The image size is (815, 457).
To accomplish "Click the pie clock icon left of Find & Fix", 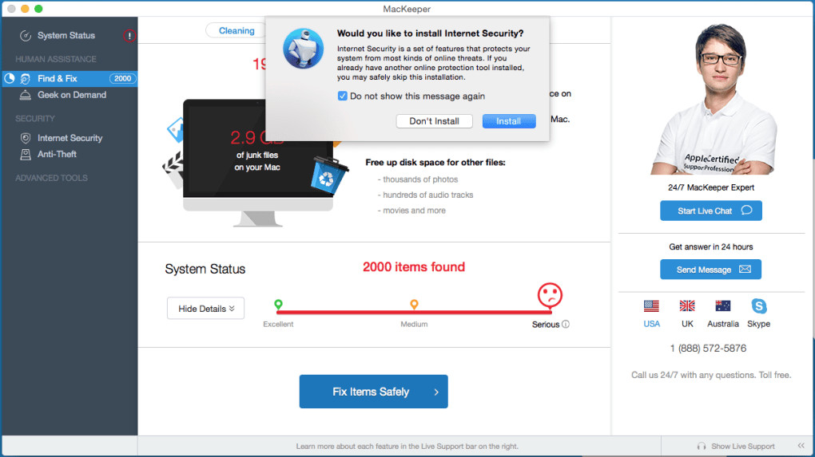I will (10, 78).
